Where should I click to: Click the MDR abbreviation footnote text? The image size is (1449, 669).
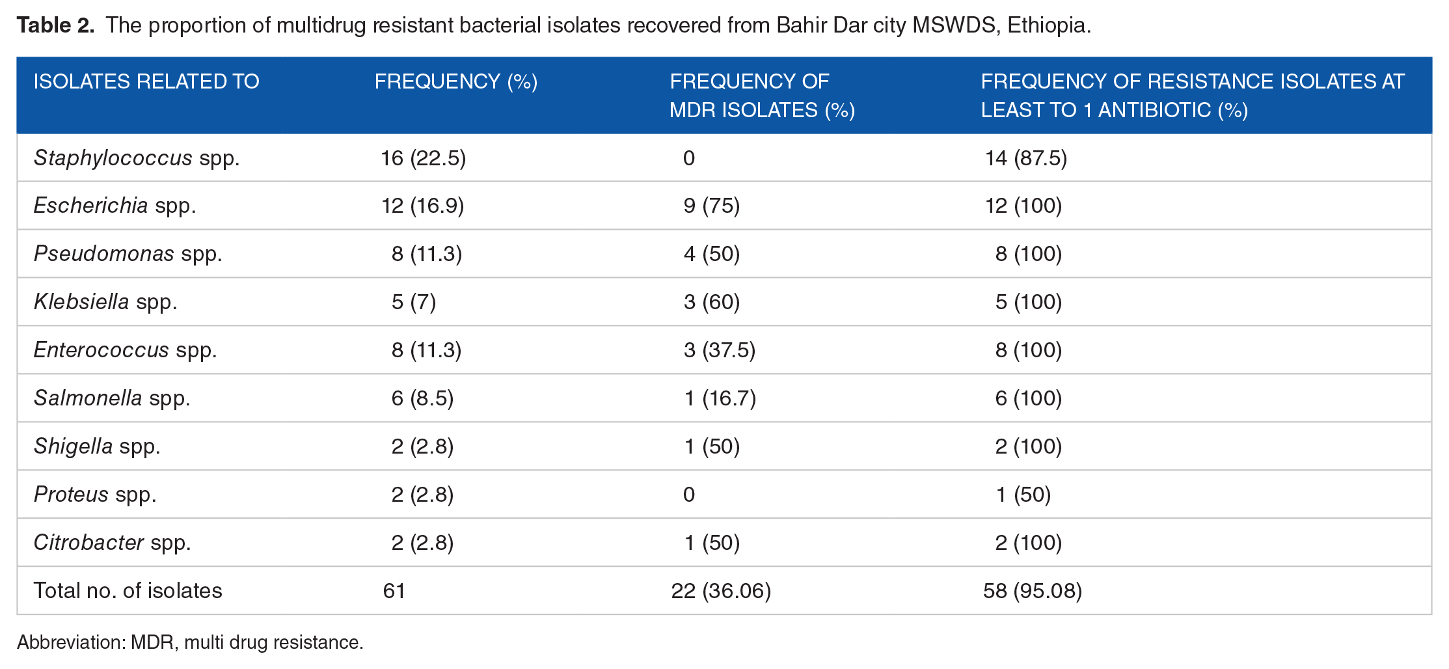pos(190,642)
